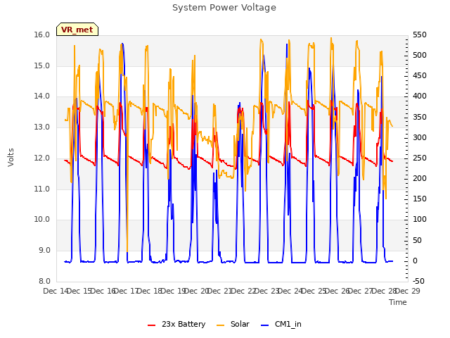This screenshot has height=338, width=450.
Task: Click the 400 right axis tick label
Action: coord(420,96)
